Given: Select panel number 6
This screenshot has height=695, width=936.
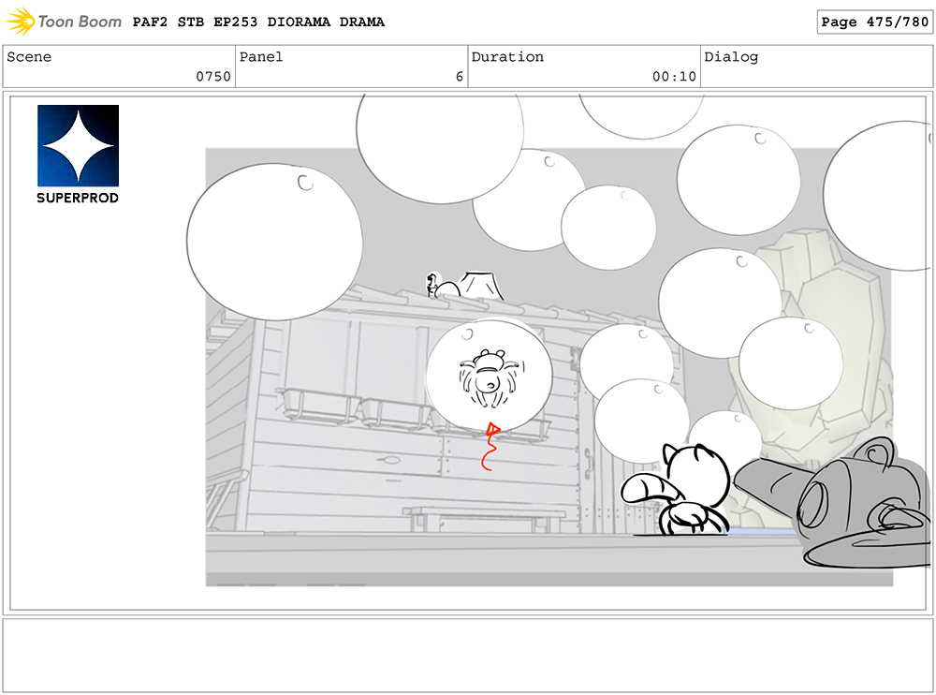Looking at the screenshot, I should (x=459, y=77).
